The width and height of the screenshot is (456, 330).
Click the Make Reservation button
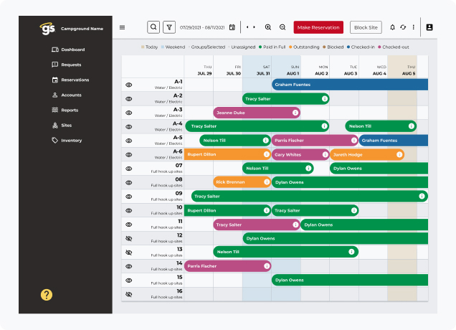click(x=318, y=27)
